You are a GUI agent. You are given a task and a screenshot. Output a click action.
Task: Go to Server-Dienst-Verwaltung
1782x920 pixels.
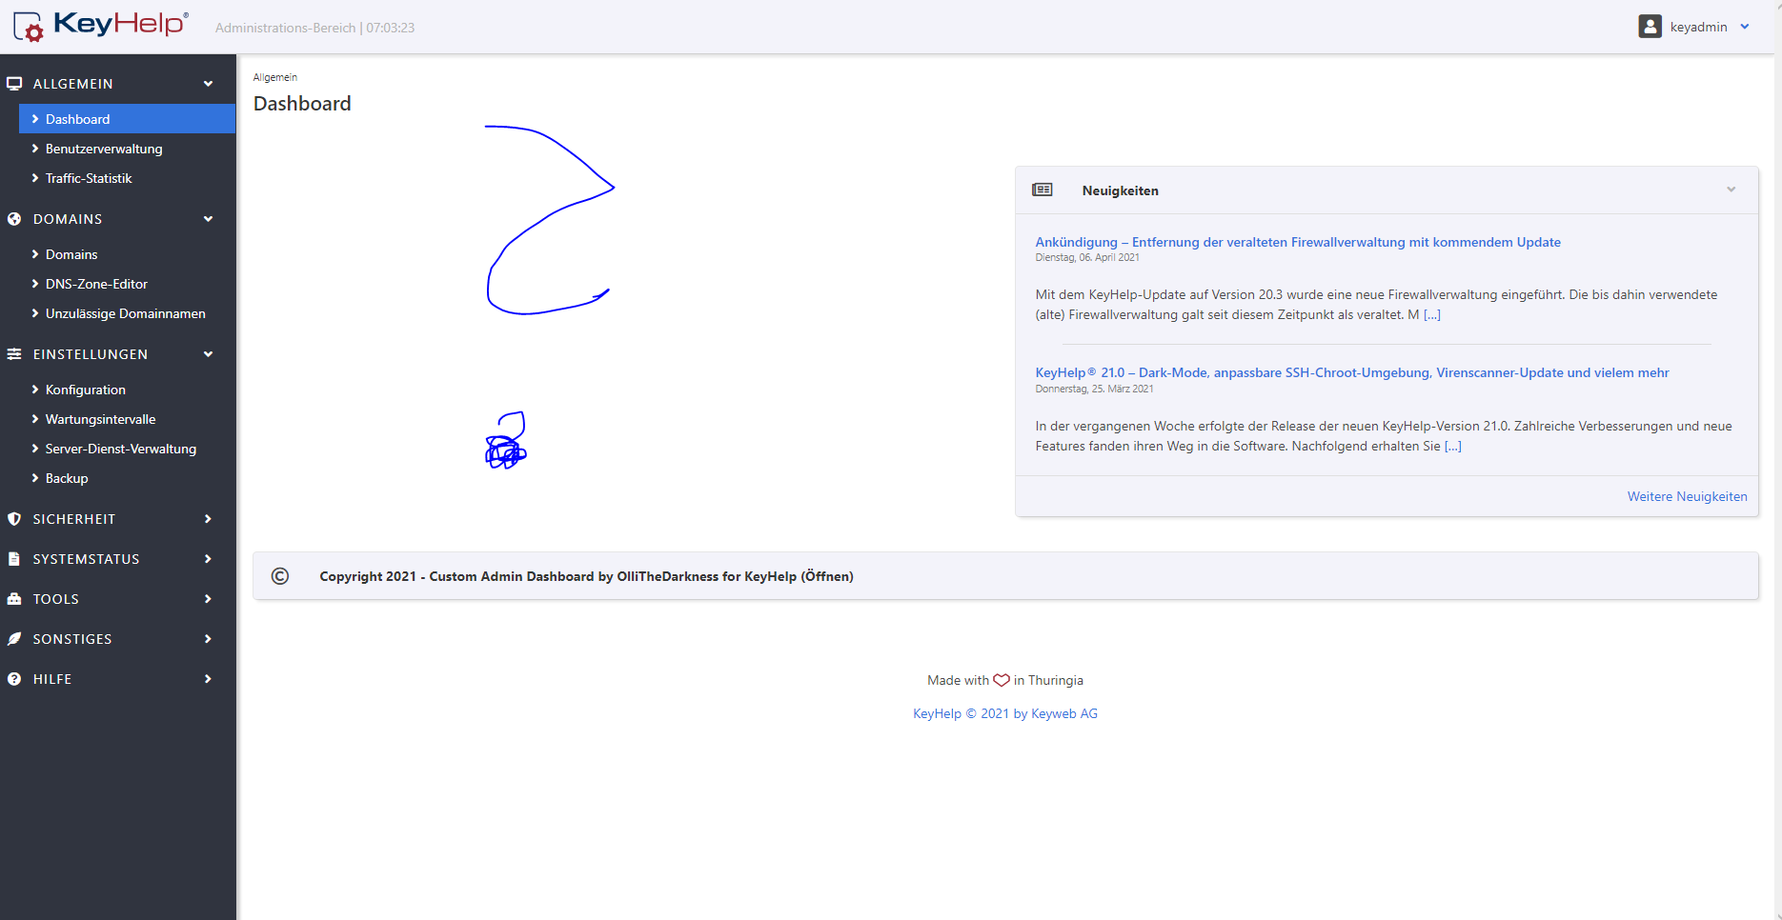(121, 449)
